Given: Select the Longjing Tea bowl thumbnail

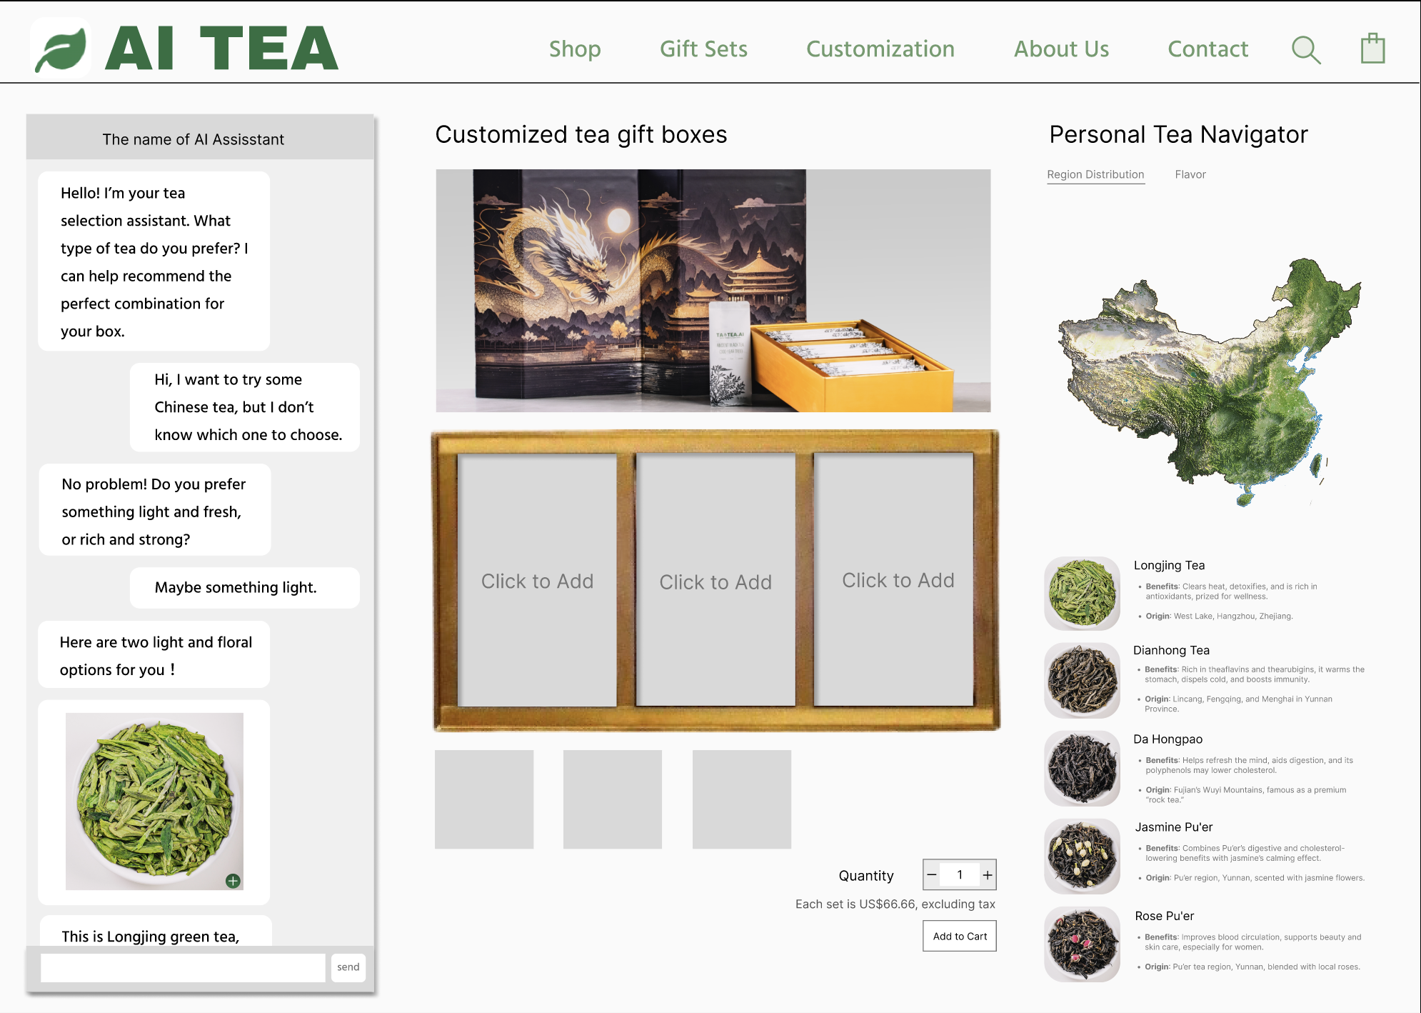Looking at the screenshot, I should 1082,594.
